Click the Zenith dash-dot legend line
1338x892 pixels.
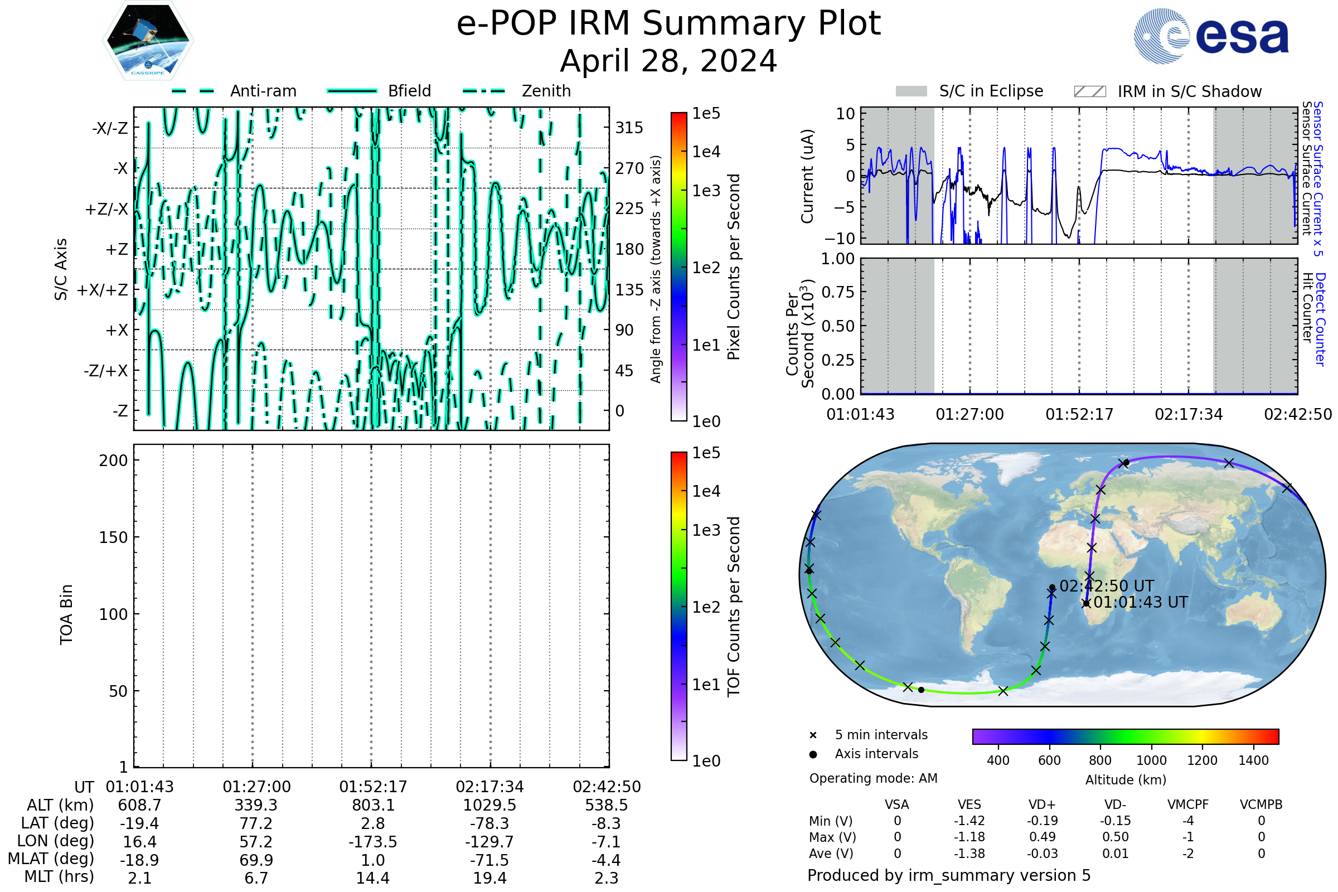(x=484, y=91)
